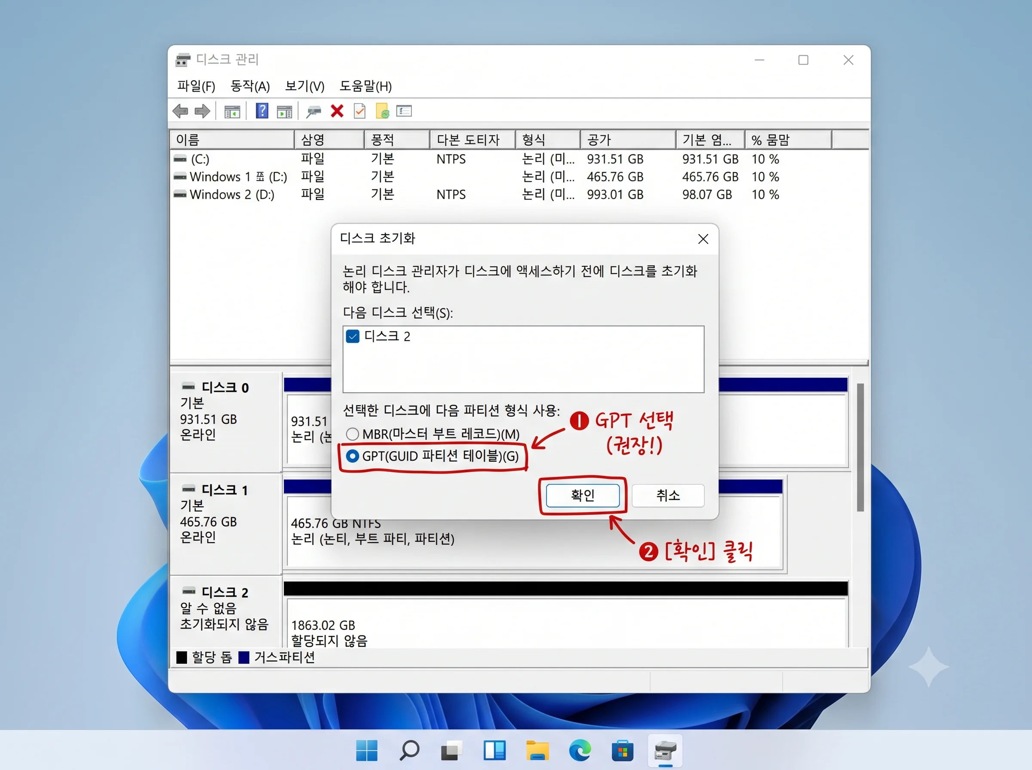Click the 기본 염... column header

[x=710, y=140]
